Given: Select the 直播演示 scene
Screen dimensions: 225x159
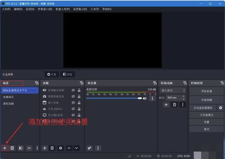Looking at the screenshot, I should click(x=8, y=97).
